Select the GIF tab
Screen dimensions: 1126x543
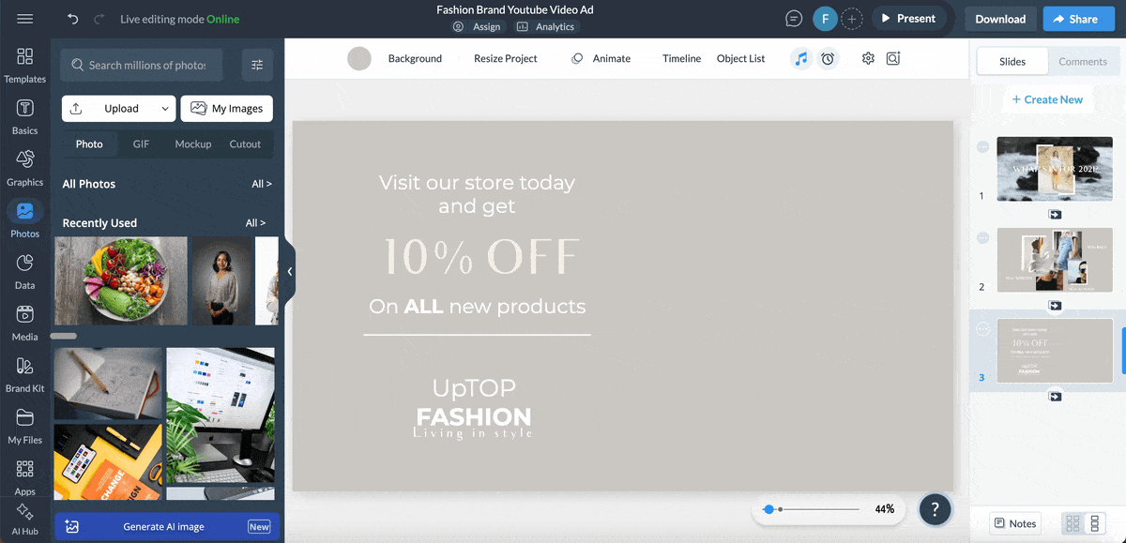click(141, 144)
